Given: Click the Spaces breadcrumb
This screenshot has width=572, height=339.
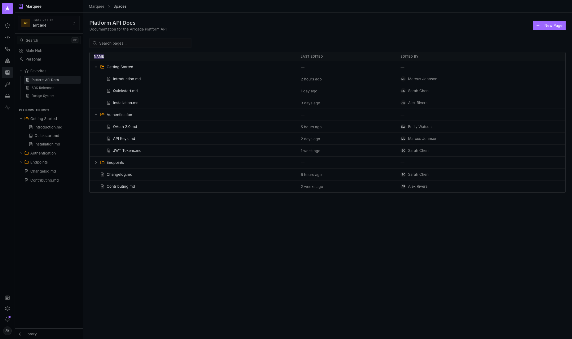Looking at the screenshot, I should (120, 6).
